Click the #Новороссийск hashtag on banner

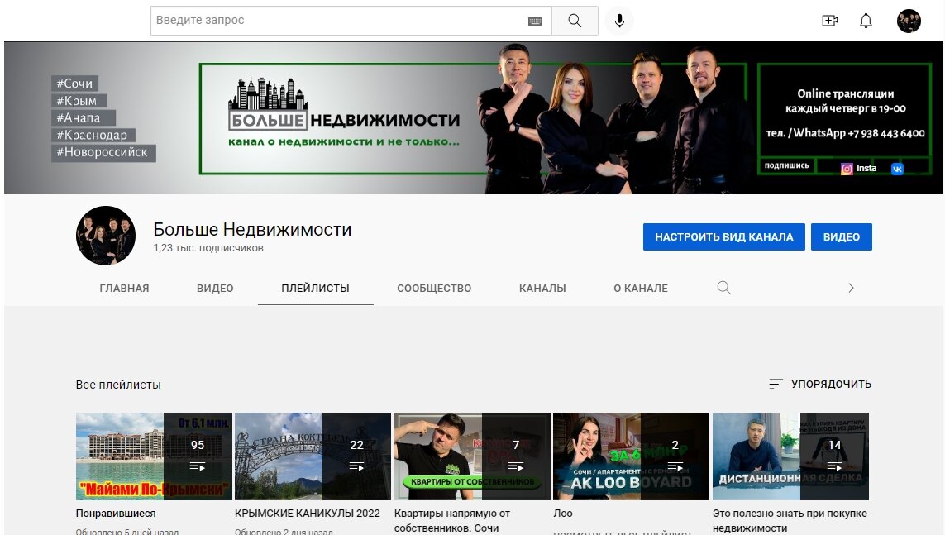(103, 152)
